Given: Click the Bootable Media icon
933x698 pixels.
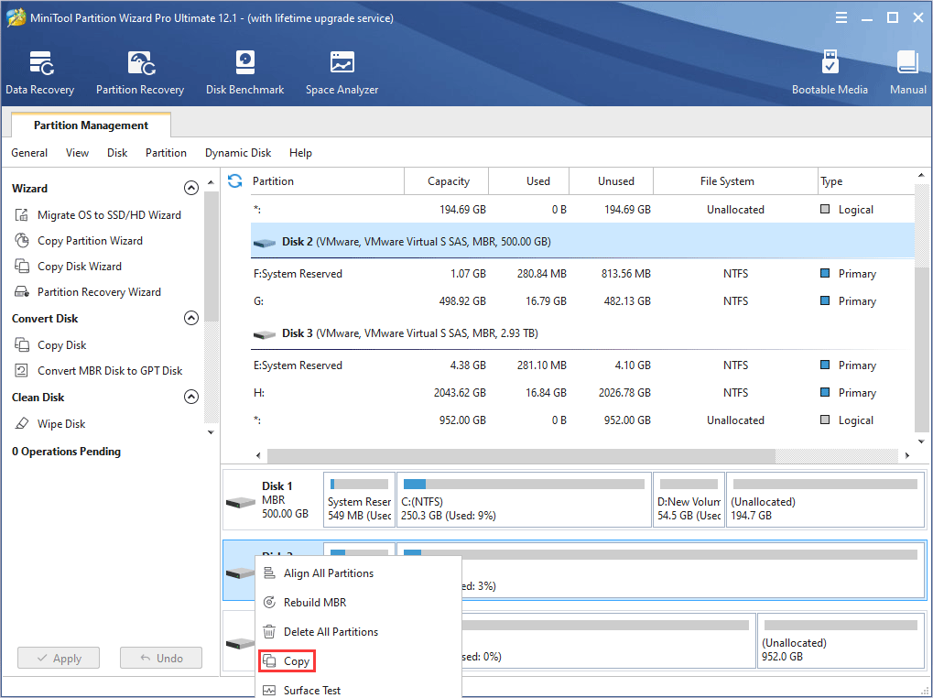Looking at the screenshot, I should [x=830, y=73].
